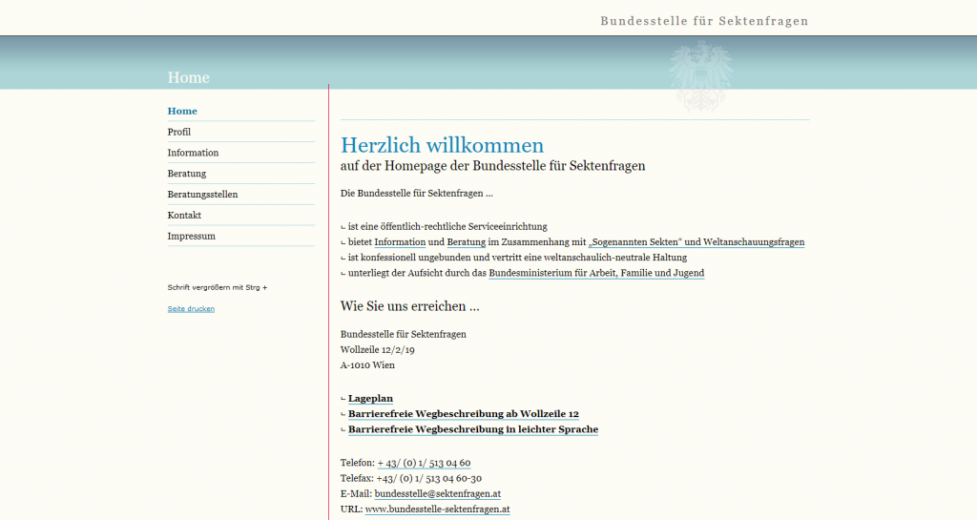This screenshot has width=977, height=520.
Task: Go to Information in sidebar navigation
Action: pyautogui.click(x=193, y=153)
